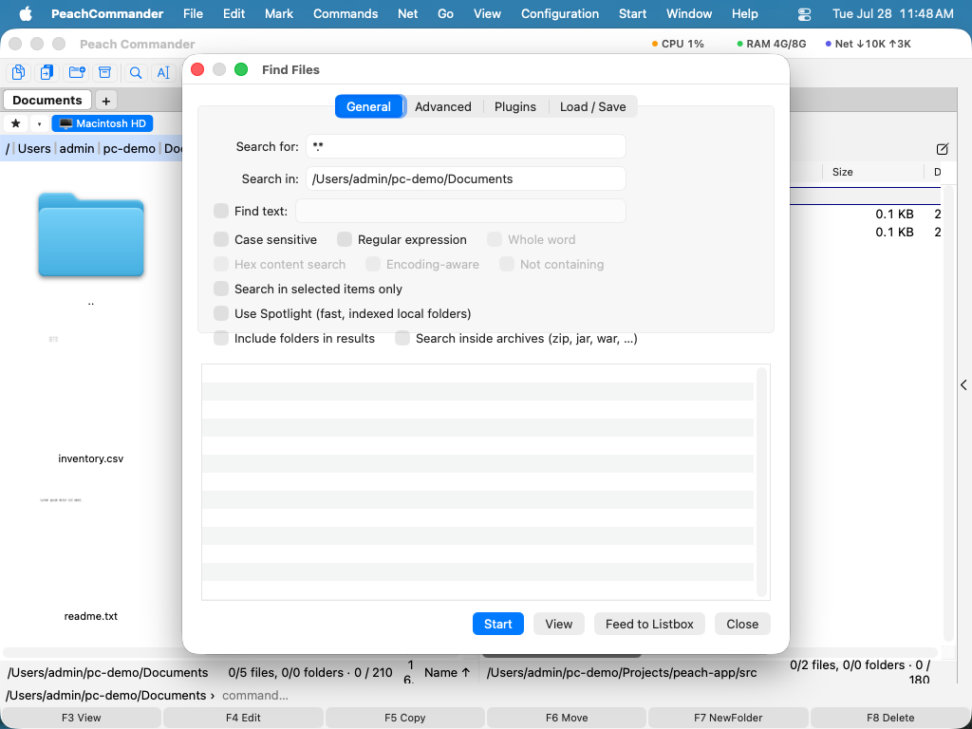This screenshot has height=729, width=972.
Task: Click the CPU 1% indicator
Action: click(678, 44)
